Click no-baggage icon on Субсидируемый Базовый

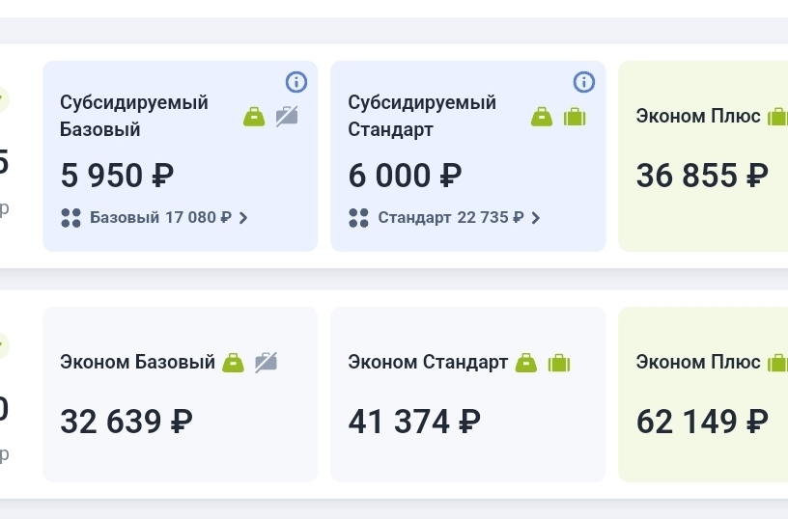pos(287,117)
